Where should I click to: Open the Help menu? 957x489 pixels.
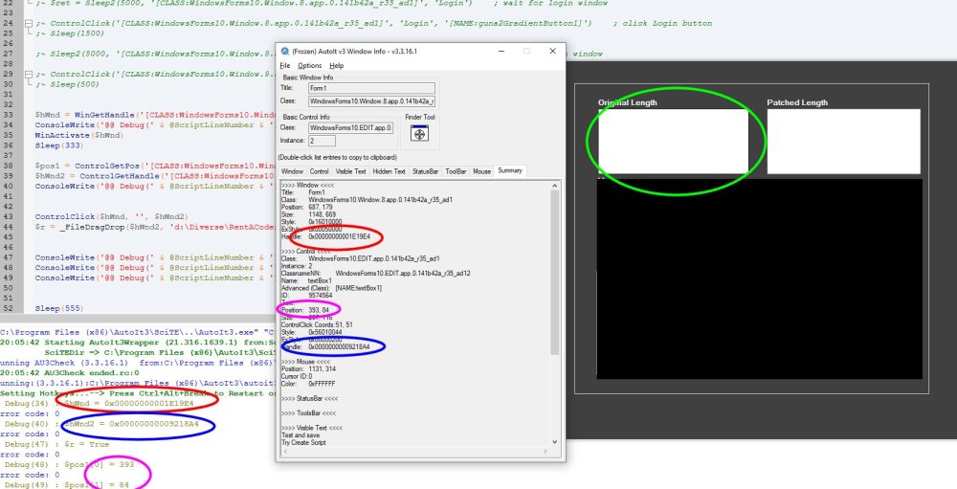point(337,65)
